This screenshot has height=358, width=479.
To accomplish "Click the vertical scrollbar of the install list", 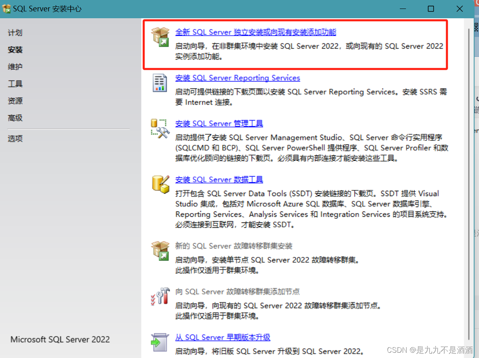I will [x=469, y=183].
